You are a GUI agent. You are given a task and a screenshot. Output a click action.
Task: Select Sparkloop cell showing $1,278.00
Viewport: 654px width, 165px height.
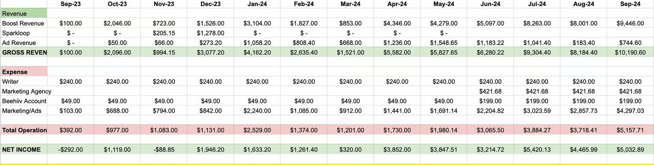[210, 33]
